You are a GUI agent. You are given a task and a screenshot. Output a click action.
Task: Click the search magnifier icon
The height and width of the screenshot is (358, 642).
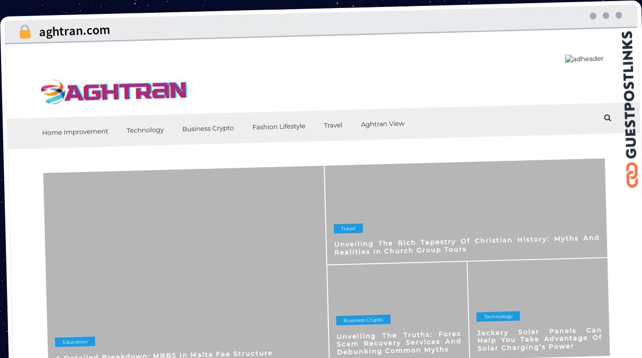pyautogui.click(x=607, y=118)
